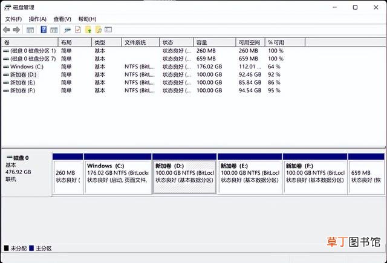Open help via the blue question mark icon
The height and width of the screenshot is (263, 387).
(44, 30)
